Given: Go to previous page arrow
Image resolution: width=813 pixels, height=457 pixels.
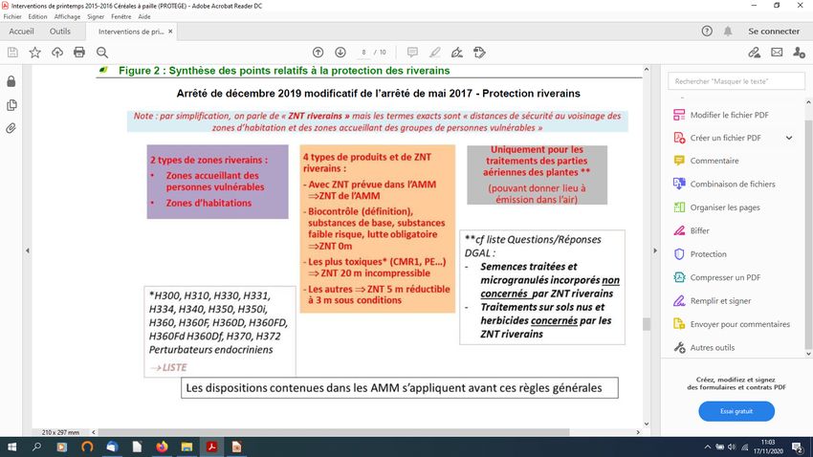Looking at the screenshot, I should pyautogui.click(x=318, y=53).
